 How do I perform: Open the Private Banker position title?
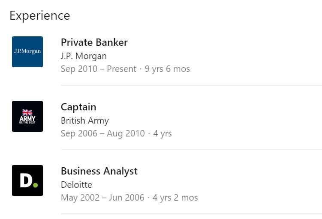pyautogui.click(x=94, y=42)
